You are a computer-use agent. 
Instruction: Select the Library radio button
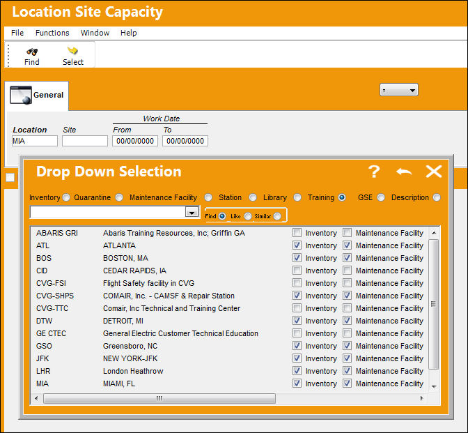coord(297,197)
